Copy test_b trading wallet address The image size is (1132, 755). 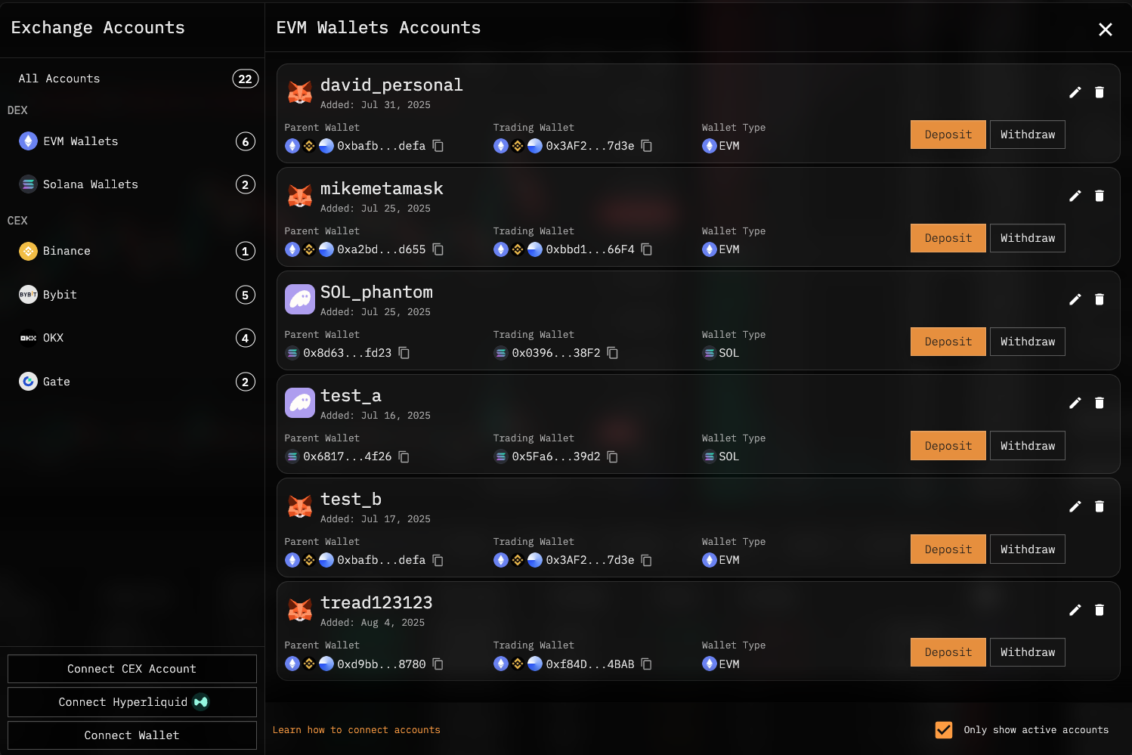(x=647, y=560)
